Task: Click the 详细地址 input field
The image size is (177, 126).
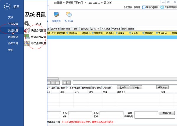Action: [x=155, y=117]
